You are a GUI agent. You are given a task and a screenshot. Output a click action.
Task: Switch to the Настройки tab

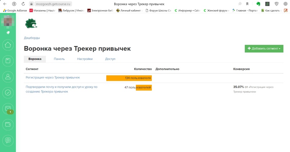click(85, 59)
